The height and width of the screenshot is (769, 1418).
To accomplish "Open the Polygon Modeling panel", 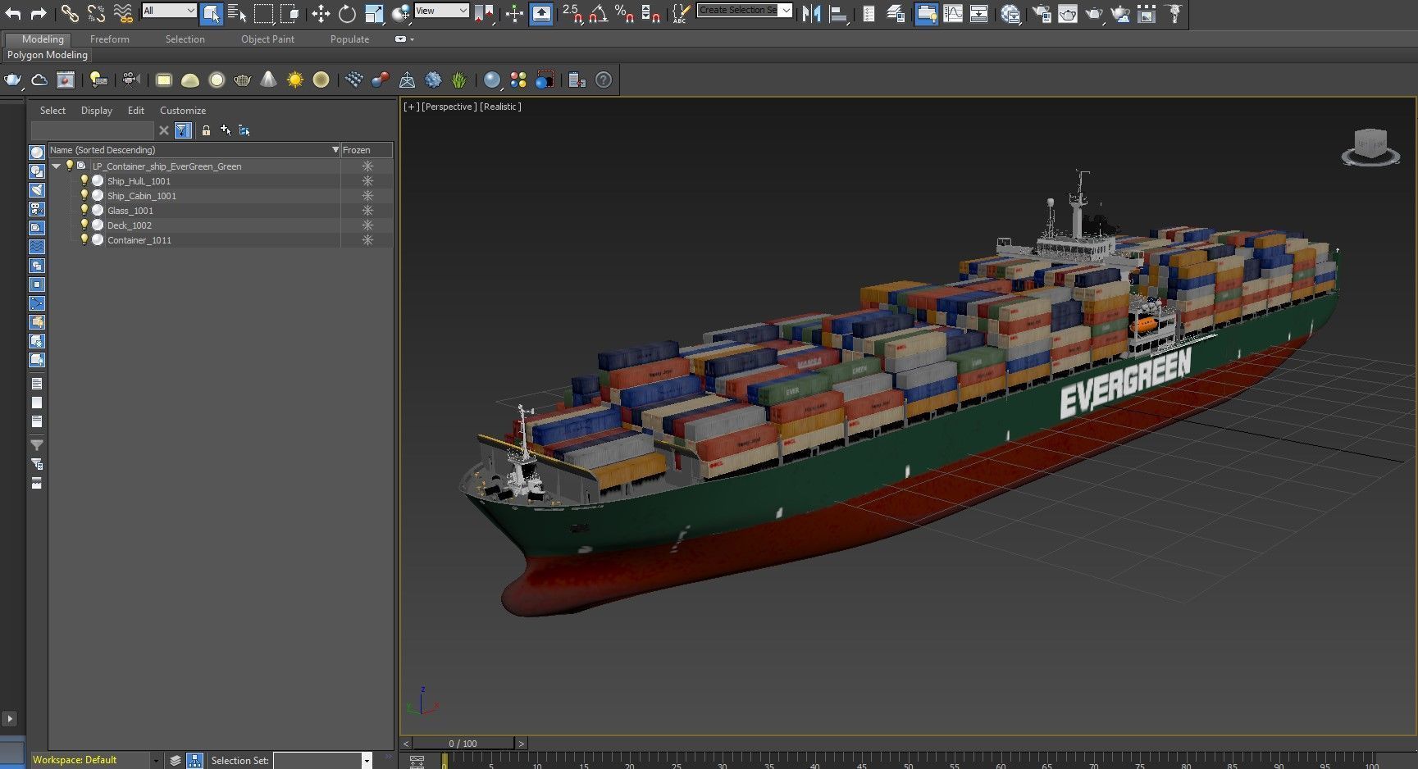I will point(48,55).
